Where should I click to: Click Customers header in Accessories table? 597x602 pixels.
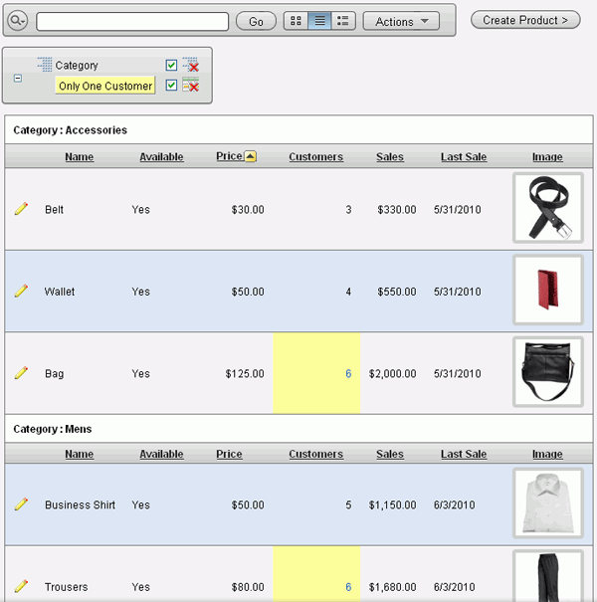pos(315,156)
